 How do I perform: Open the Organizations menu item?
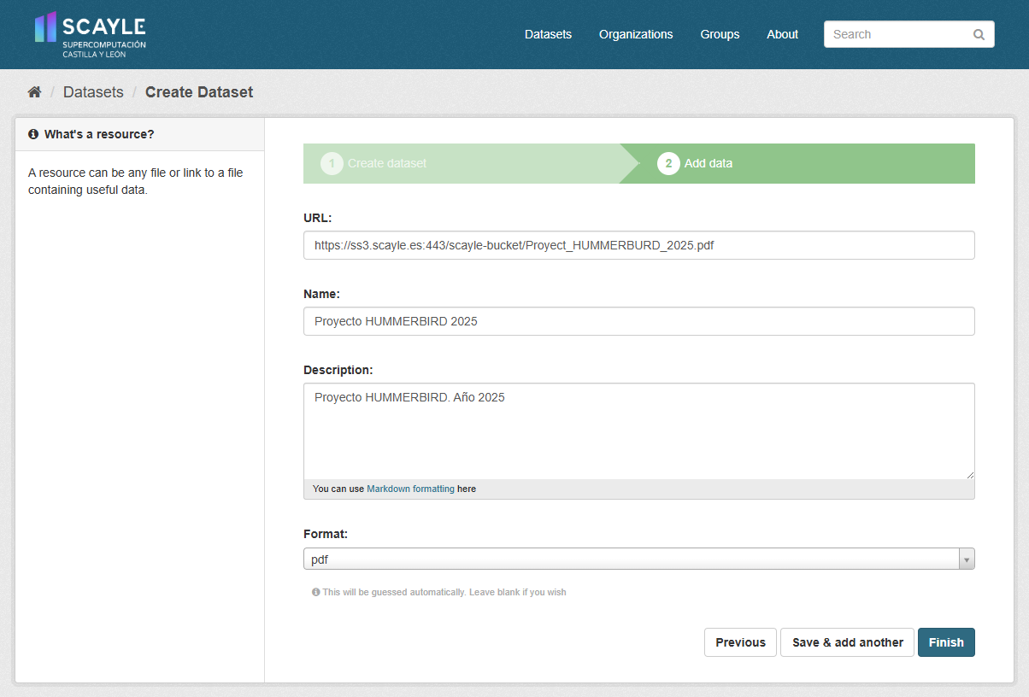point(636,34)
